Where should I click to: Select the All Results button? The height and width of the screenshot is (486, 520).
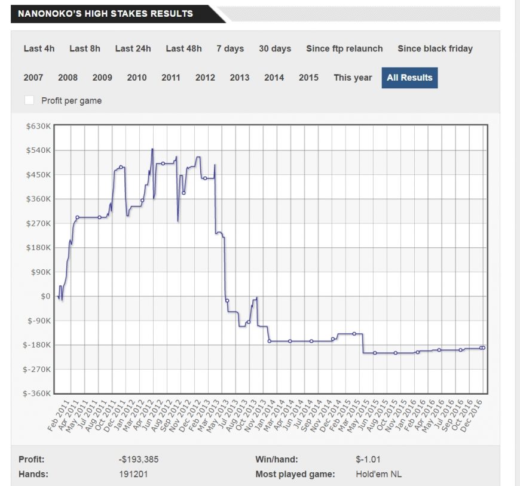(409, 78)
